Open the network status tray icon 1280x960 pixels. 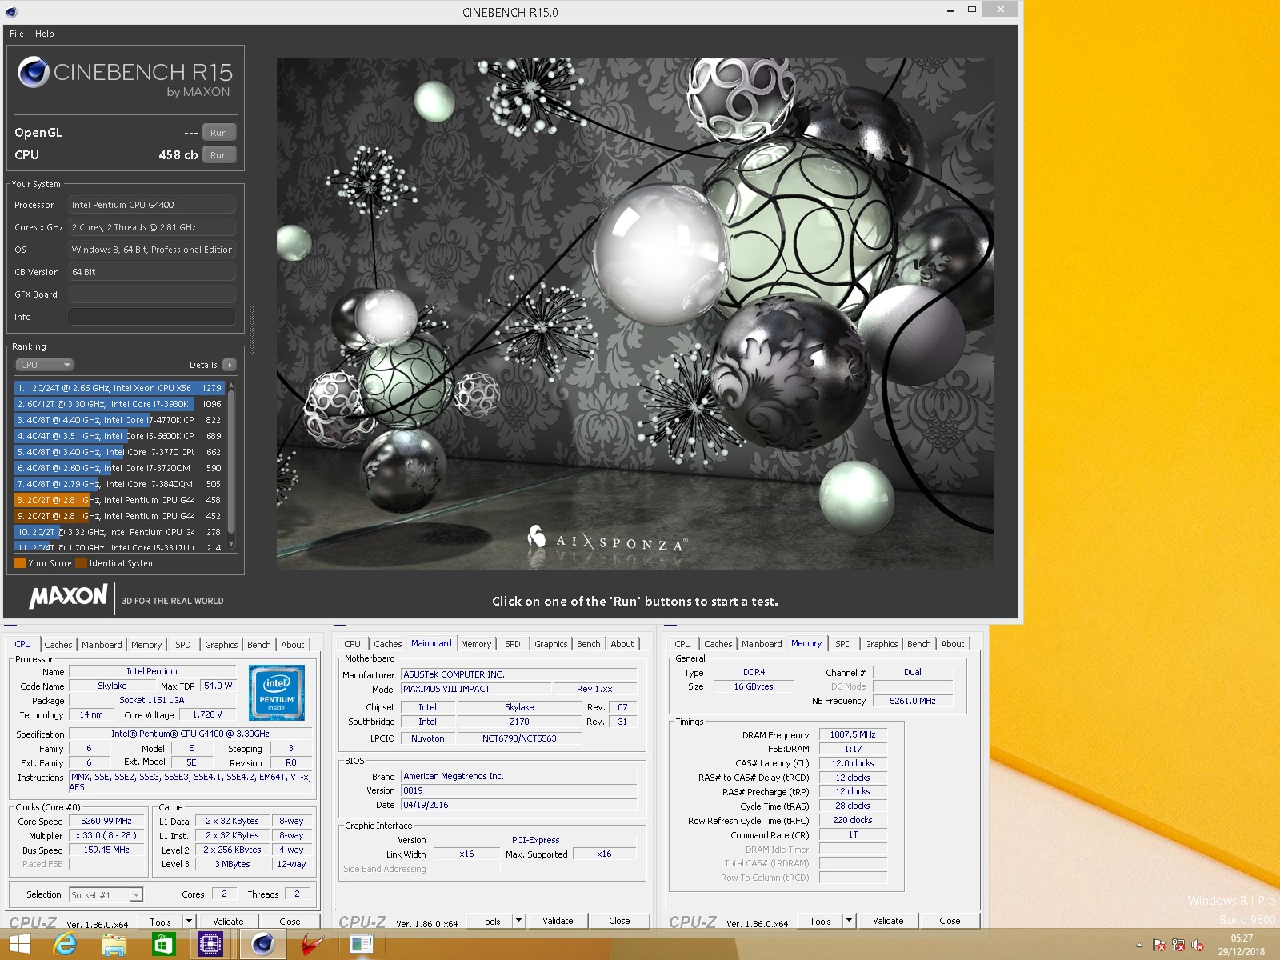(1178, 946)
